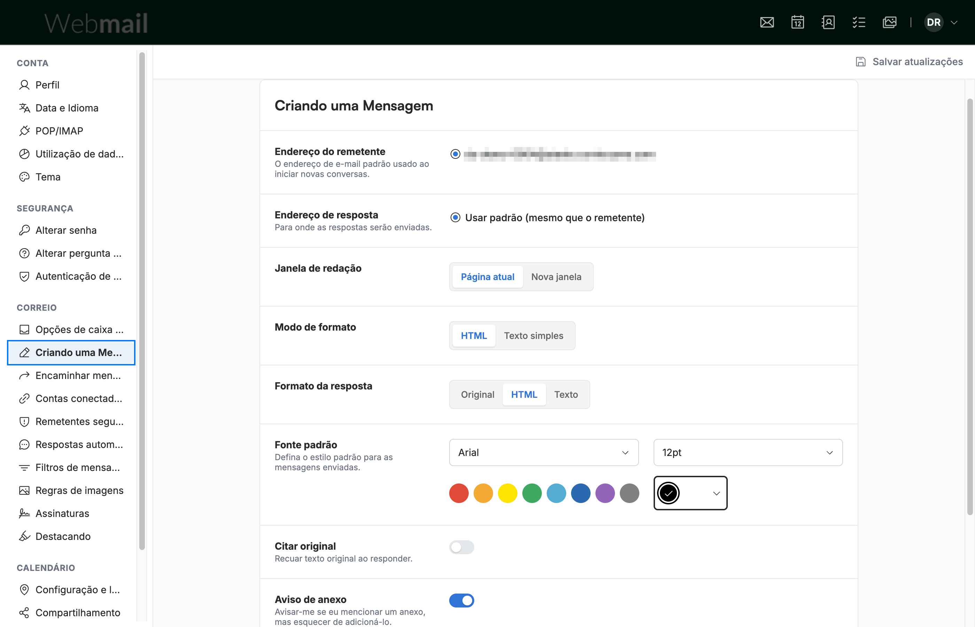Pick the purple font color swatch
975x627 pixels.
click(x=605, y=493)
